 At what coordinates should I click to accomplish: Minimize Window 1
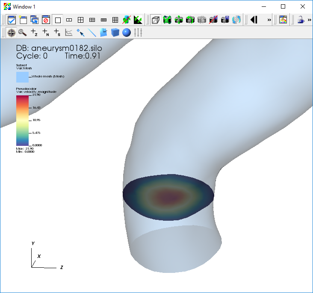click(x=264, y=6)
